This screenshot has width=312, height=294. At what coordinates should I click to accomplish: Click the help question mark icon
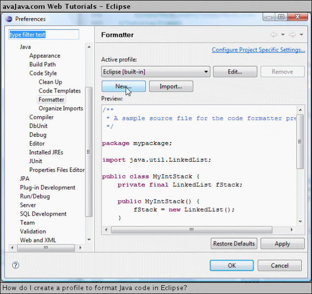[x=16, y=265]
